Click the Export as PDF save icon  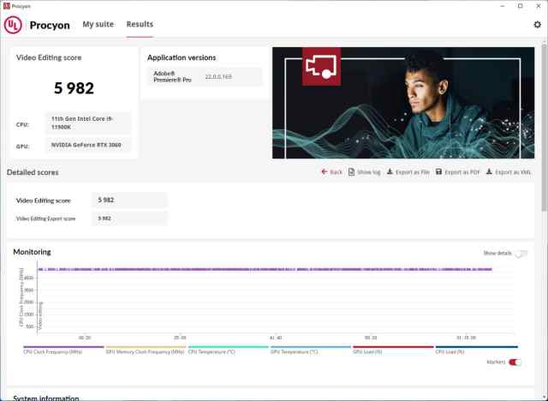pyautogui.click(x=438, y=171)
